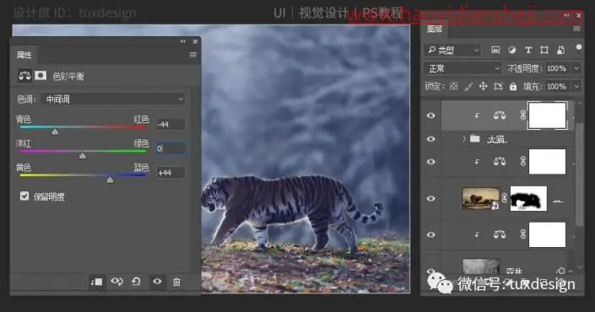Hide the Color Balance layer below 大猫 group
Image resolution: width=595 pixels, height=312 pixels.
[x=430, y=162]
